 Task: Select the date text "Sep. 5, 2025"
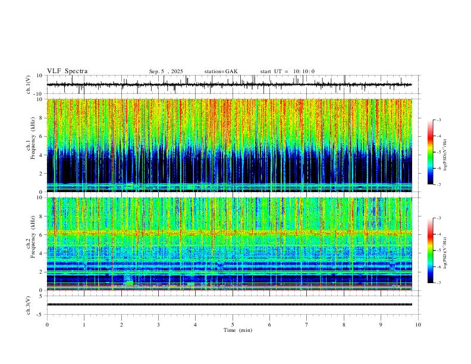tap(166, 71)
